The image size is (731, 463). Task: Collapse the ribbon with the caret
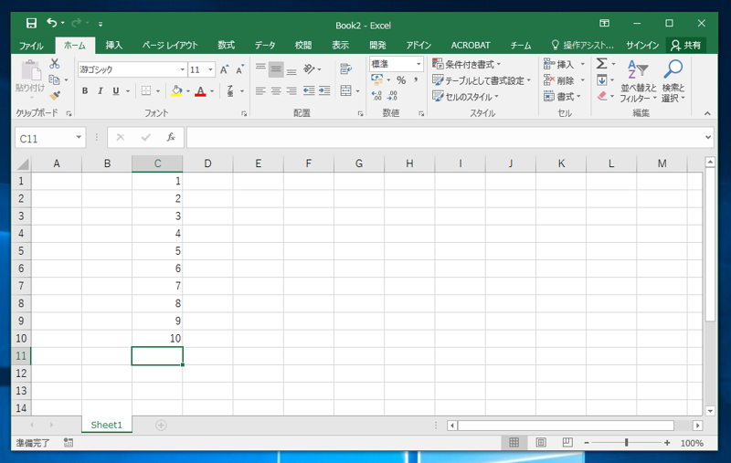[x=707, y=113]
